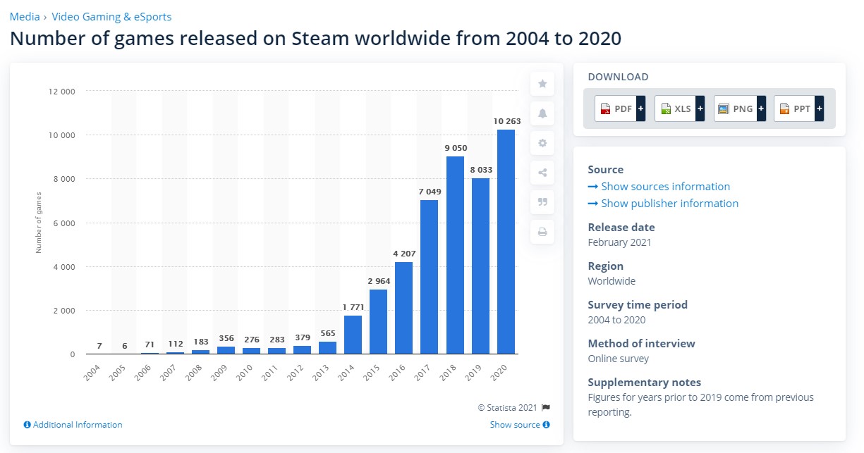
Task: Click the plus sign on PDF button
Action: coord(640,108)
